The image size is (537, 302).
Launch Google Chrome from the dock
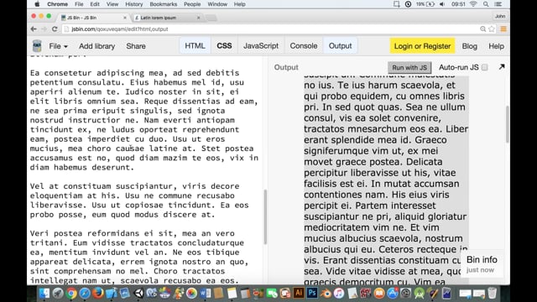click(71, 294)
